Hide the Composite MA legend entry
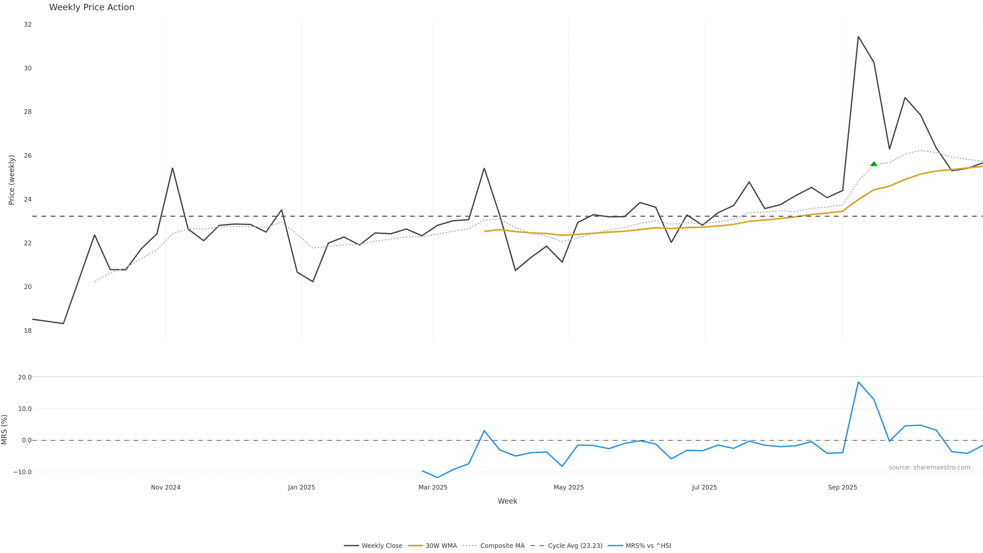 pyautogui.click(x=502, y=546)
